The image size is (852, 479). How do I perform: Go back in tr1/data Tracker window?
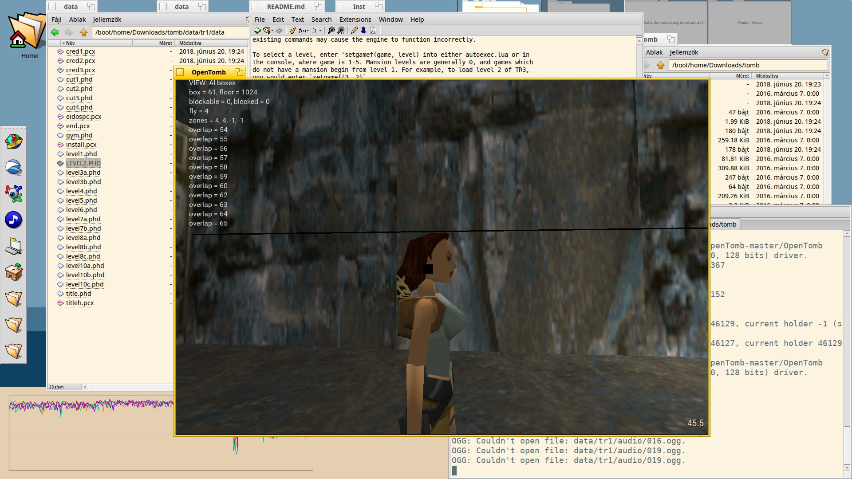(55, 32)
